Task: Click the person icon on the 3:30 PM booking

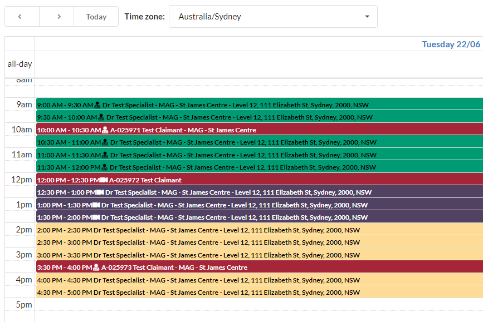Action: click(x=96, y=267)
